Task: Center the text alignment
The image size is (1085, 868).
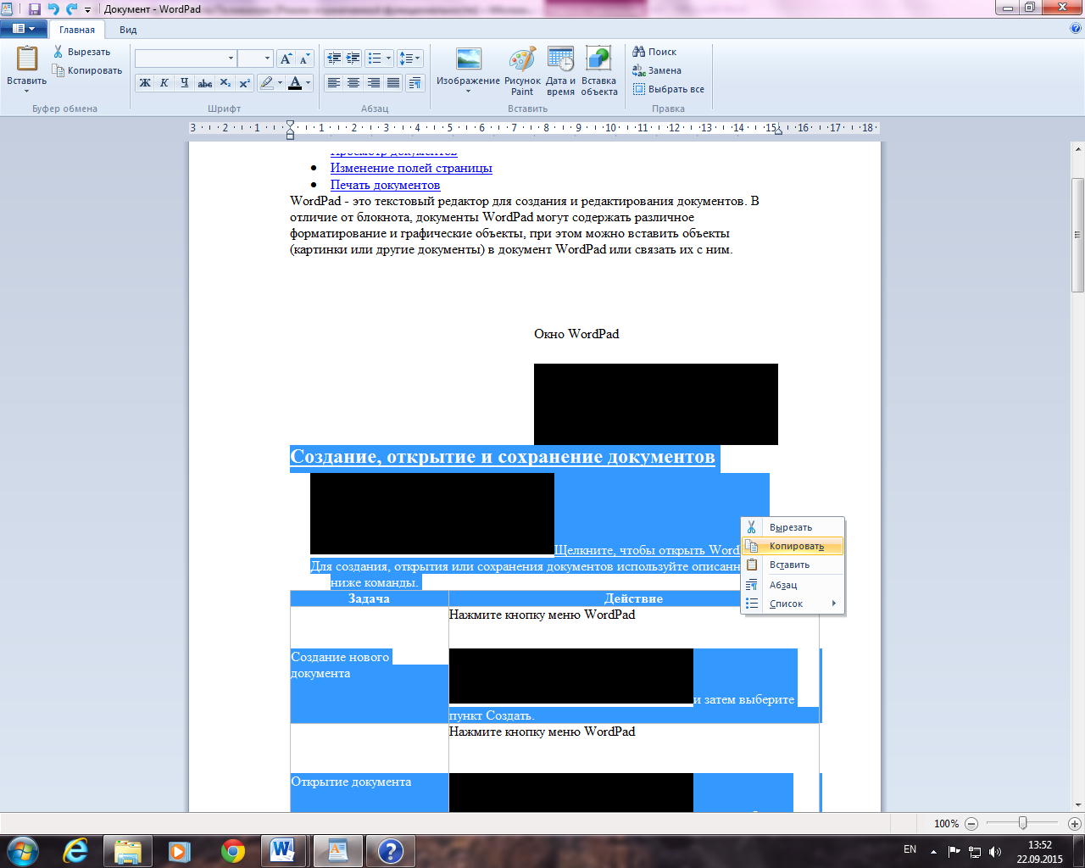Action: point(353,82)
